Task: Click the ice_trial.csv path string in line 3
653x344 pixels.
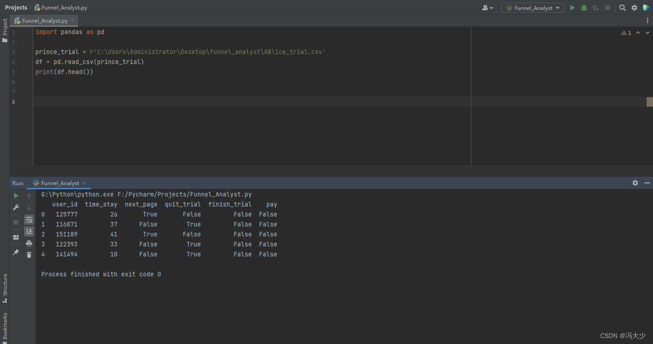Action: click(x=207, y=52)
